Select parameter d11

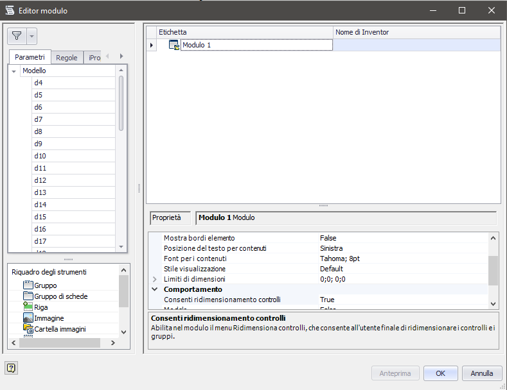(x=73, y=168)
